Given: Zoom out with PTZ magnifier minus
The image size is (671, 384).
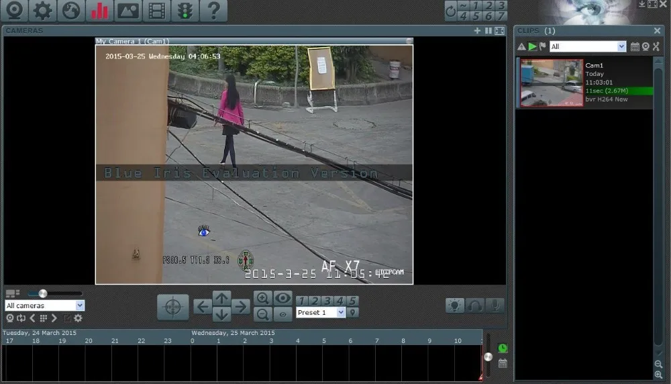Looking at the screenshot, I should [x=263, y=315].
